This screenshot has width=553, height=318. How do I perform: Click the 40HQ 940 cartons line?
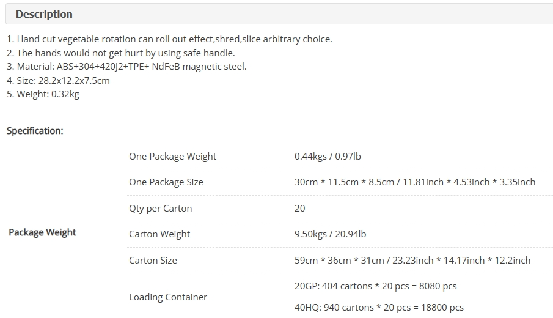(x=379, y=308)
